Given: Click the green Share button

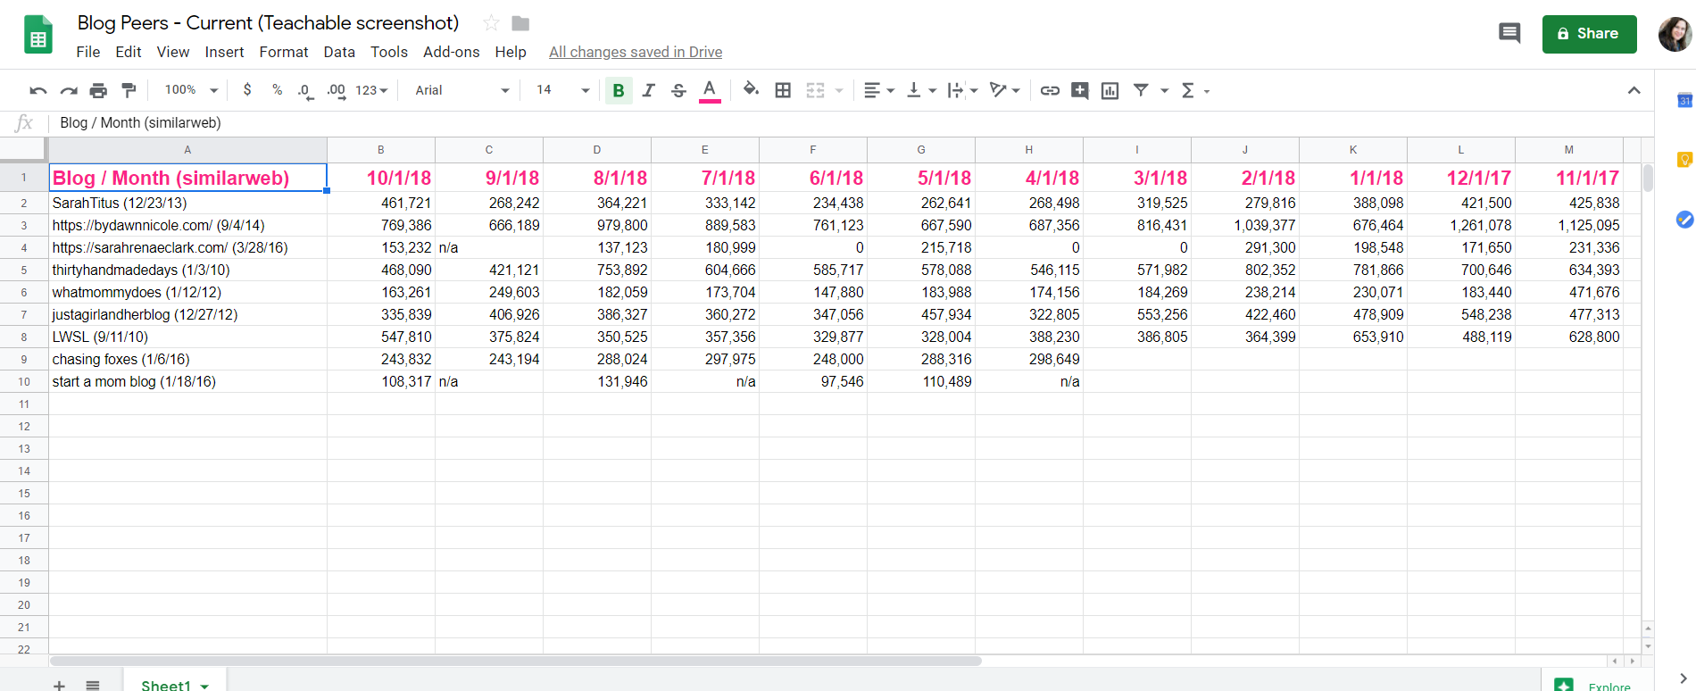Looking at the screenshot, I should [x=1589, y=34].
